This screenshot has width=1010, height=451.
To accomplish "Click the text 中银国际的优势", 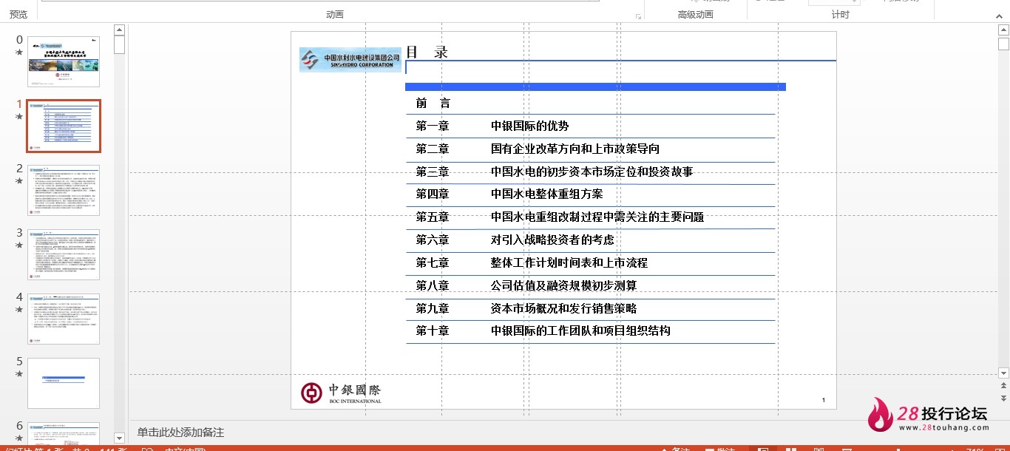I will (x=530, y=126).
